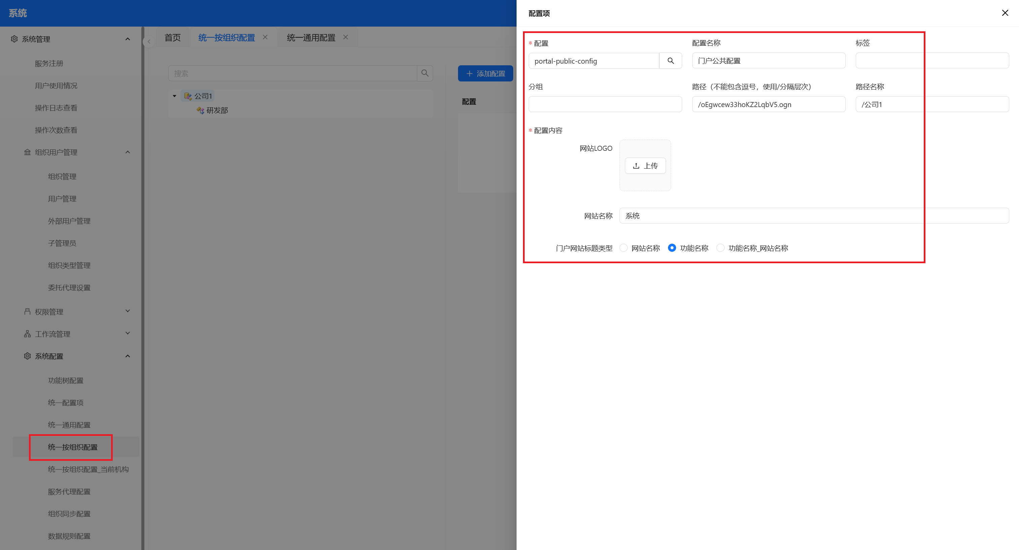Open 统一按组织配置_当前机构 in the sidebar
1019x550 pixels.
[x=88, y=469]
